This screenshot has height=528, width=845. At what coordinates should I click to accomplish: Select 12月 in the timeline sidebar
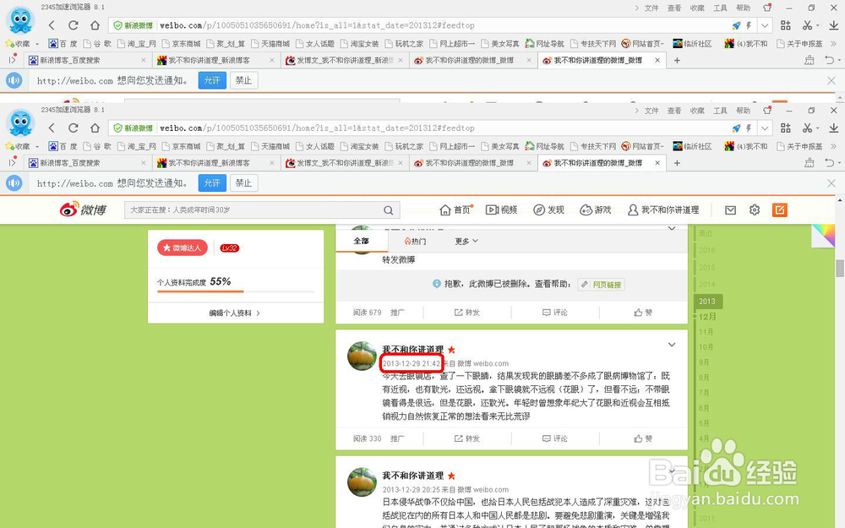click(707, 317)
